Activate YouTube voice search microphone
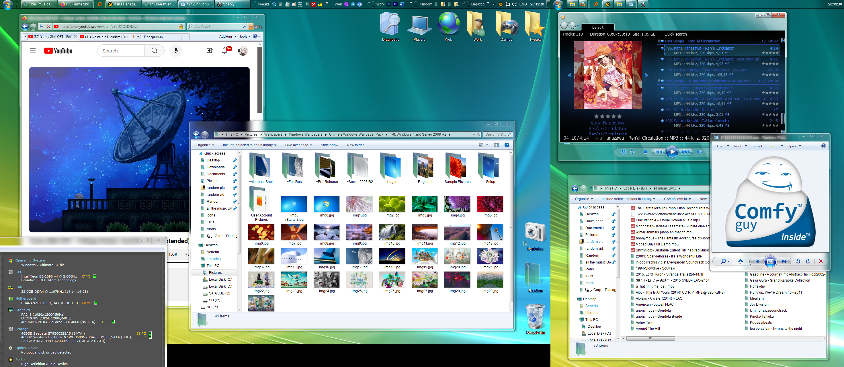The width and height of the screenshot is (844, 367). (176, 51)
